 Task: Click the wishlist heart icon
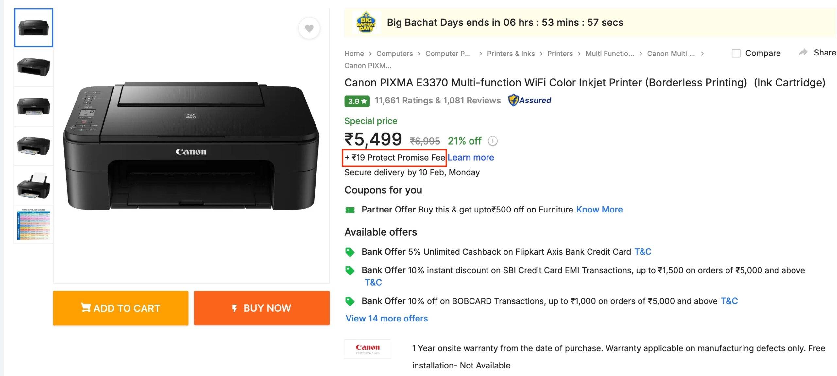click(x=309, y=28)
